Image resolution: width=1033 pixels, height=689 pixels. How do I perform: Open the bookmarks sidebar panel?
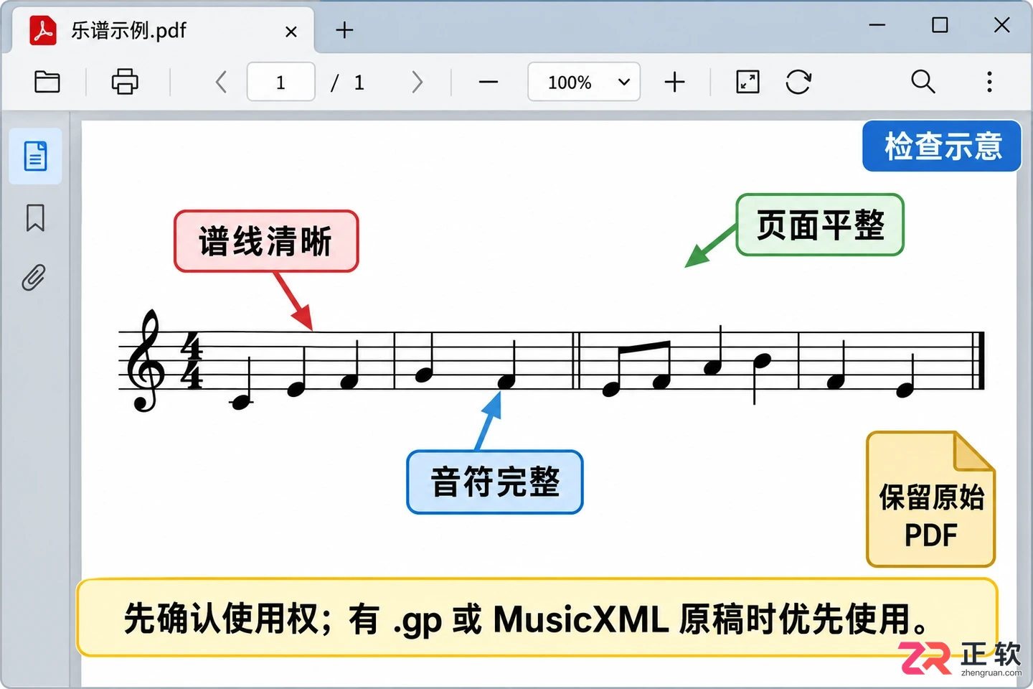(35, 217)
